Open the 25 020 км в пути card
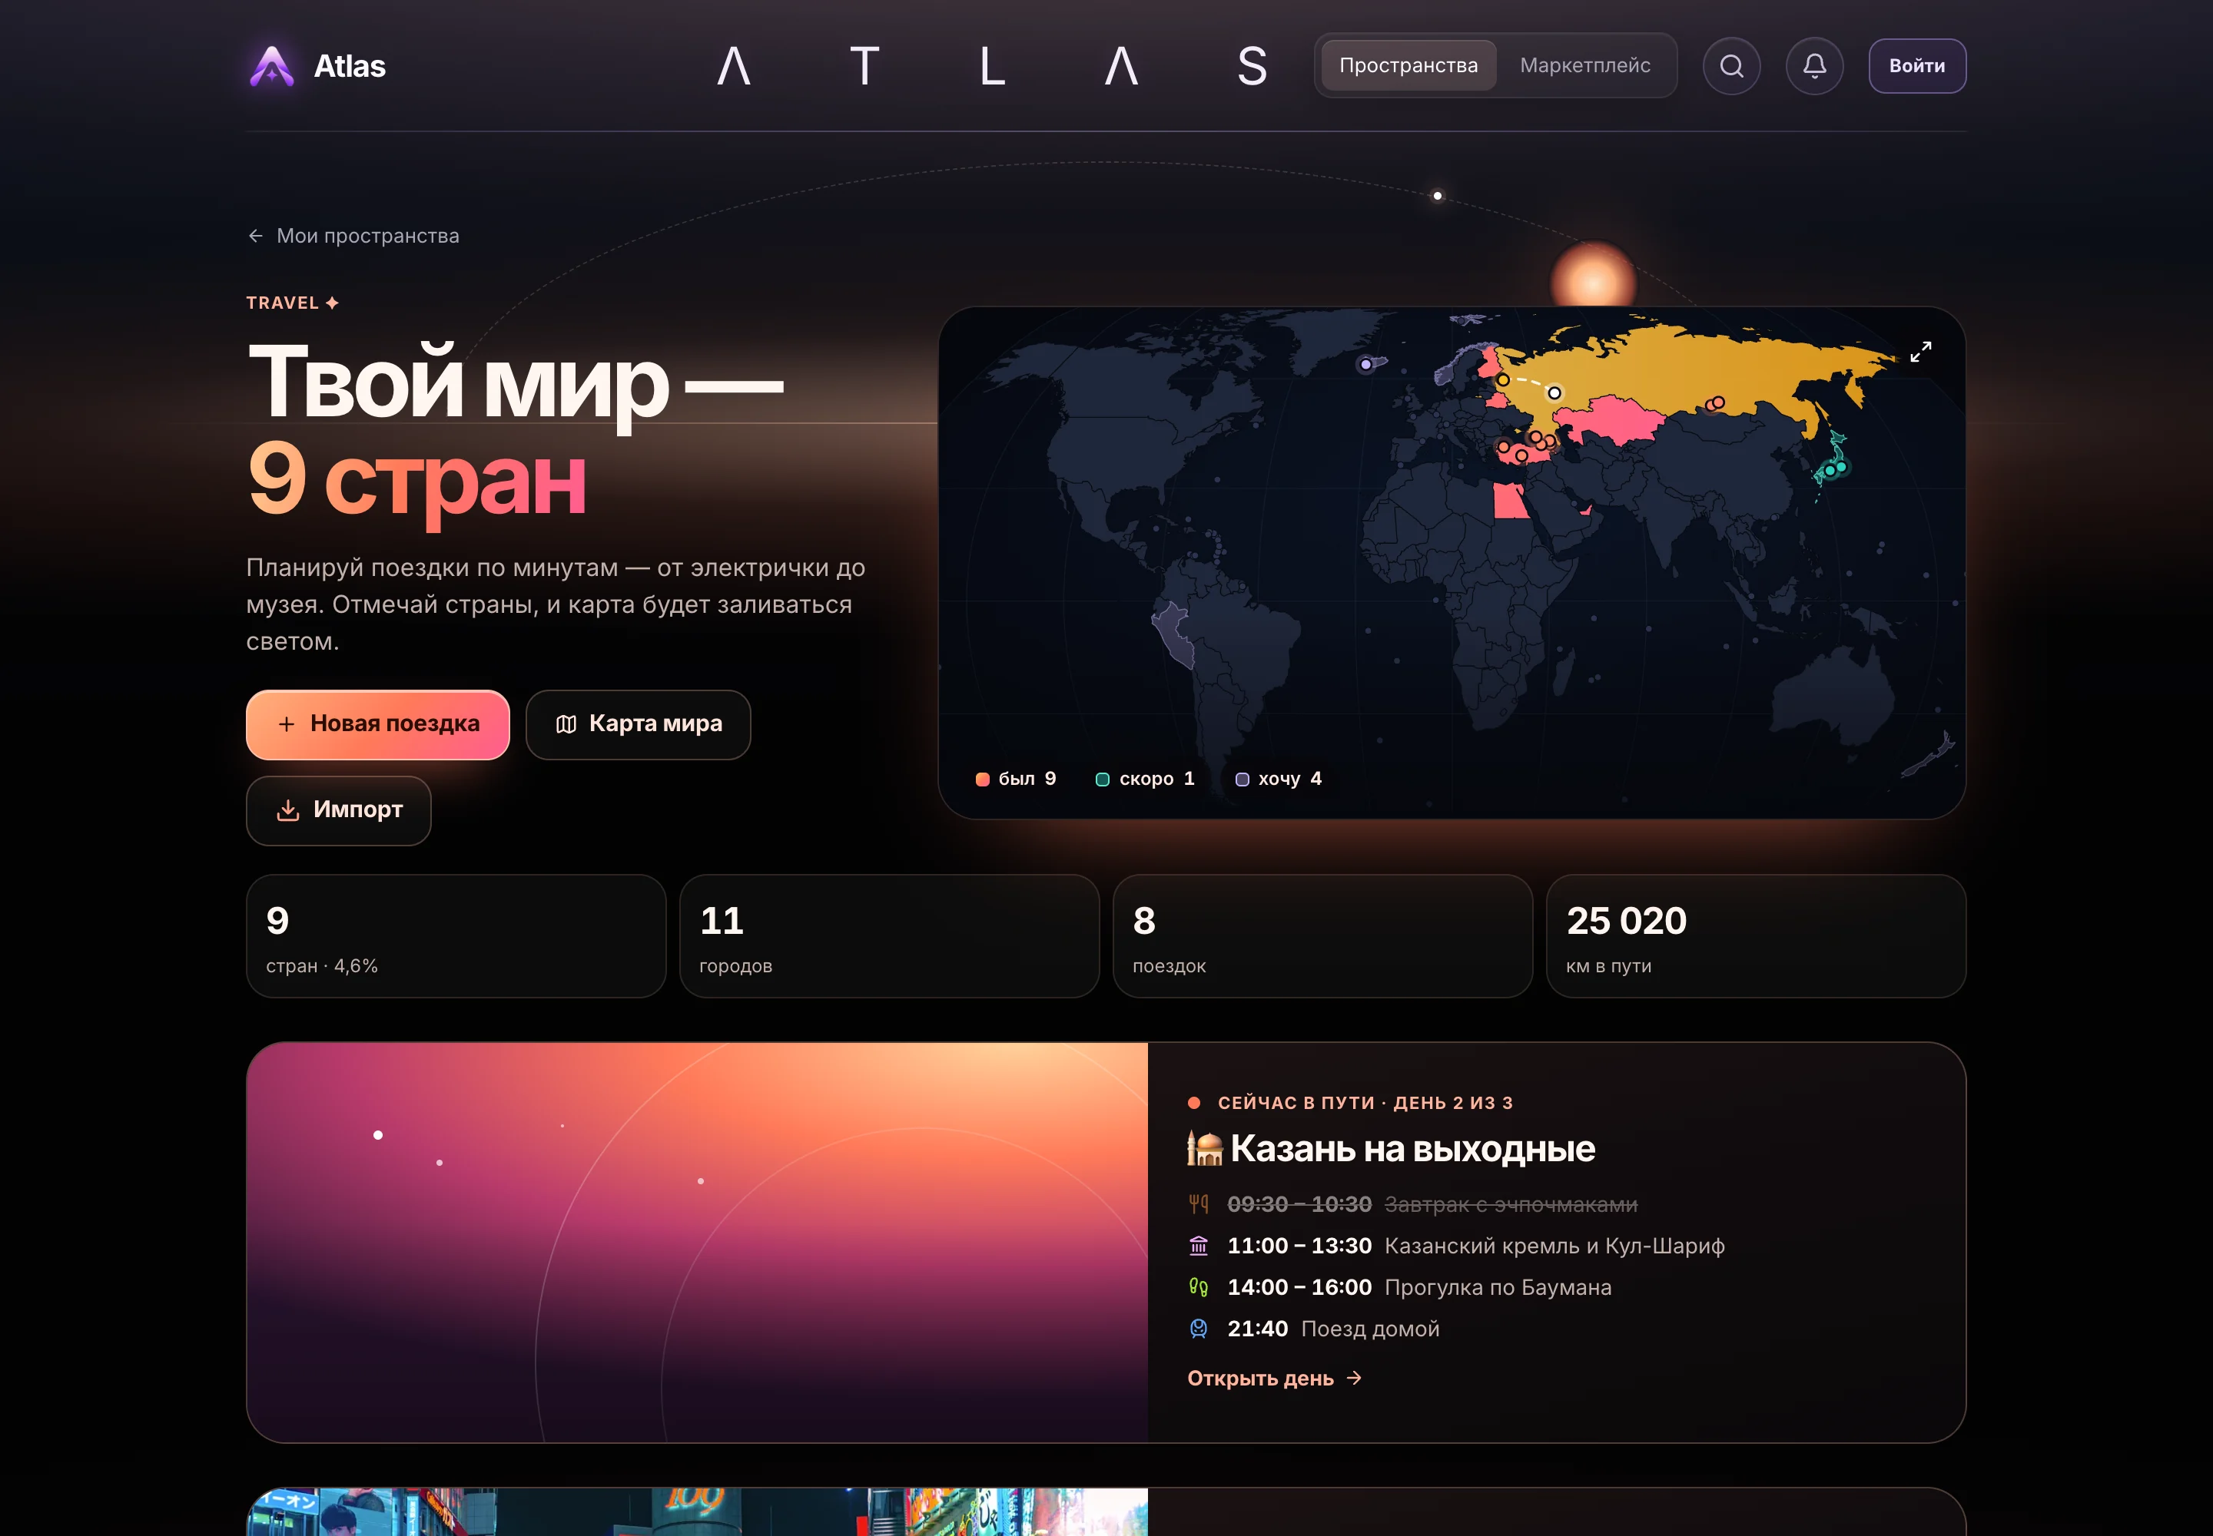Screen dimensions: 2213x1536 pos(1756,935)
